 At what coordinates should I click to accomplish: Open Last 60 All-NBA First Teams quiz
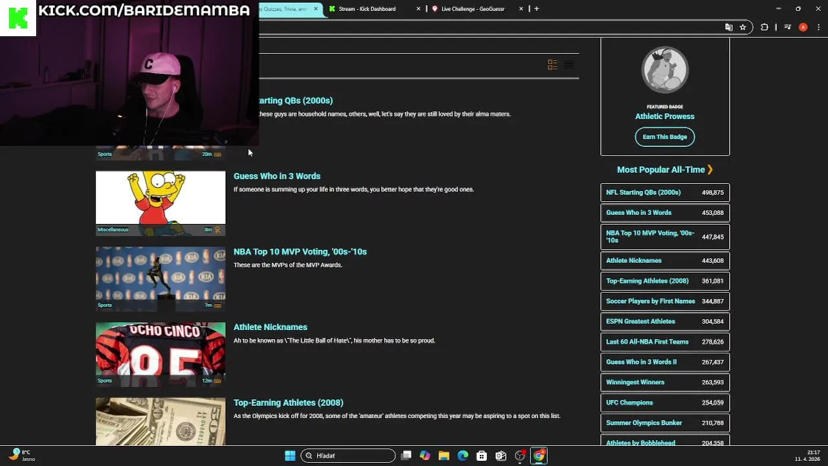pyautogui.click(x=665, y=342)
